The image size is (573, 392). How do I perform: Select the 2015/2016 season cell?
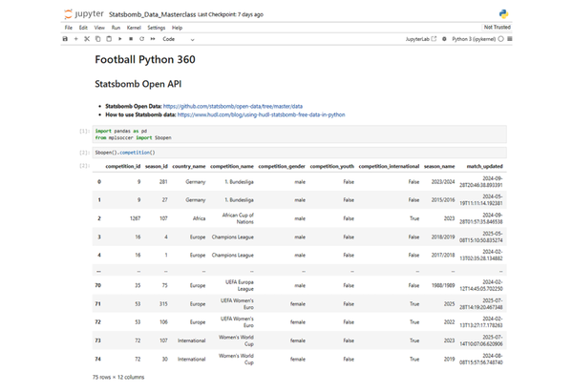(x=443, y=200)
